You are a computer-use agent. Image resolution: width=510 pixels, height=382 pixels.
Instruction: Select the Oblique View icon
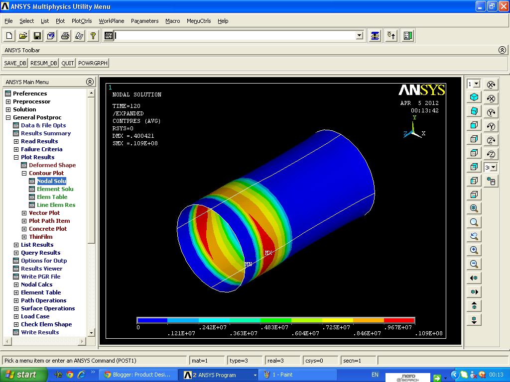click(x=474, y=111)
